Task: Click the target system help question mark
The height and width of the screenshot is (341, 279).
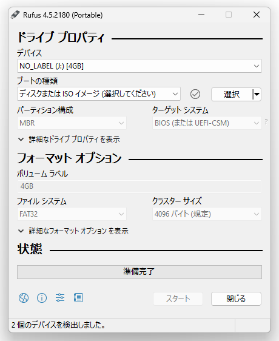Action: tap(266, 121)
